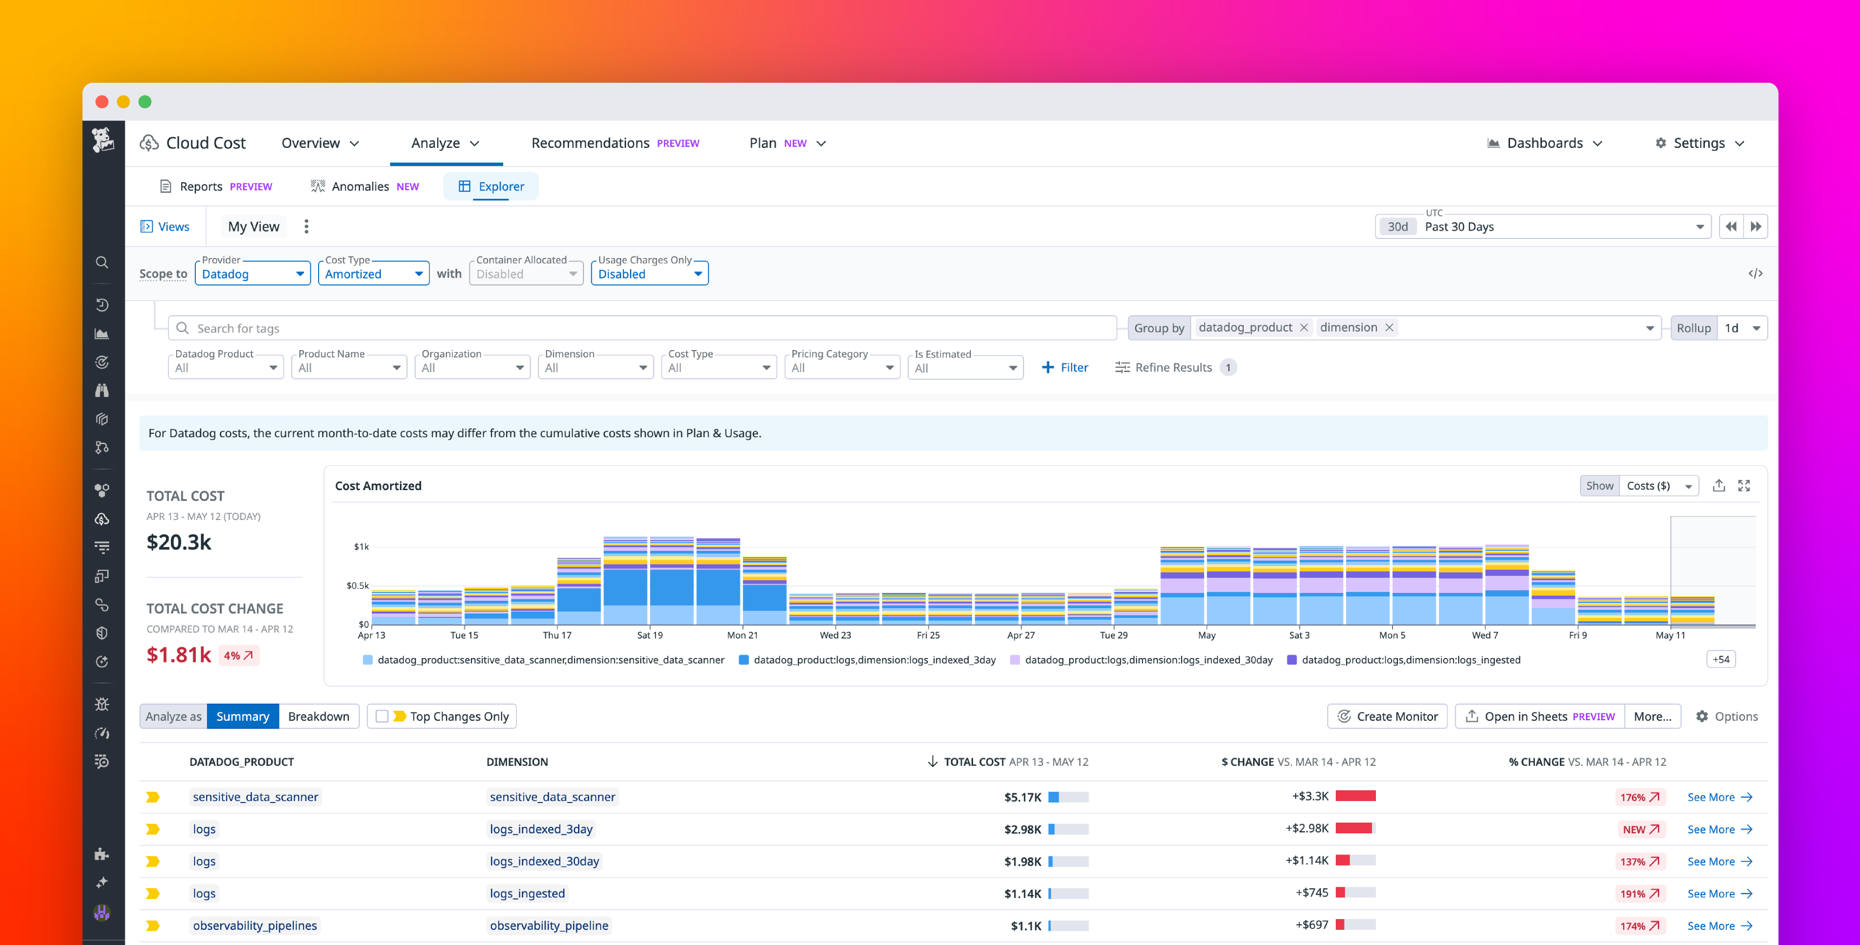This screenshot has width=1860, height=945.
Task: Click the embed code </> icon near Scope to
Action: tap(1756, 273)
